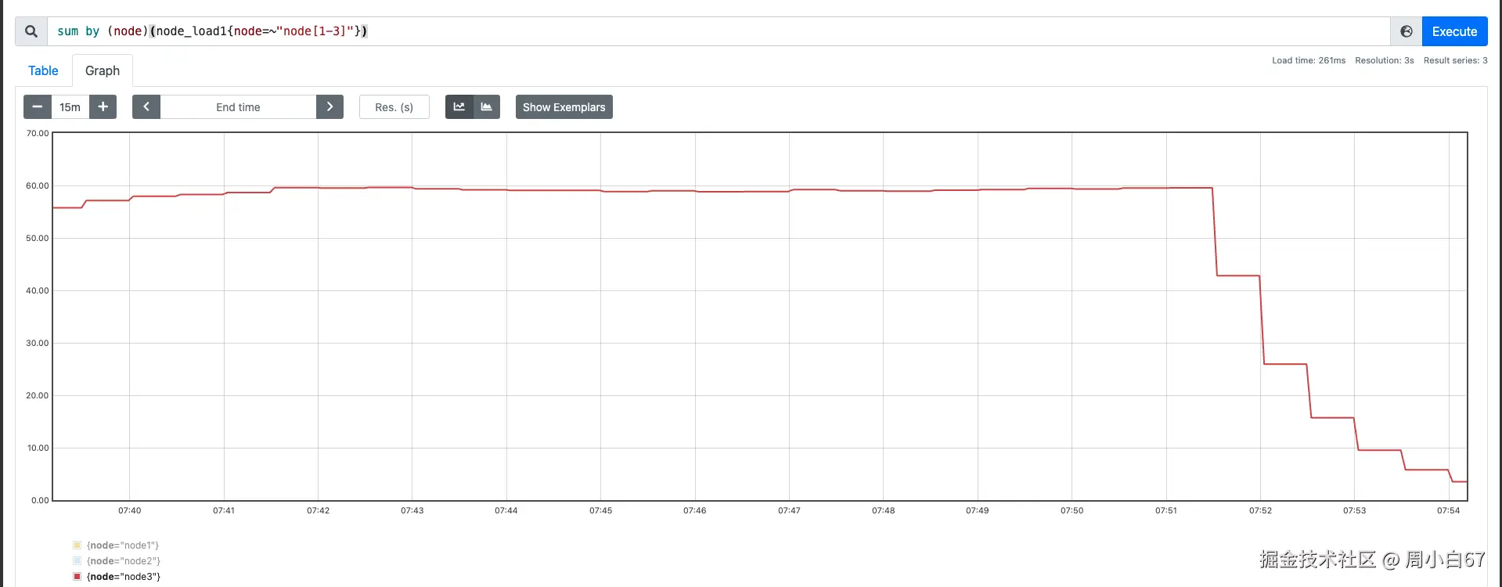Click the 15m range value field
Viewport: 1502px width, 587px height.
click(x=70, y=107)
